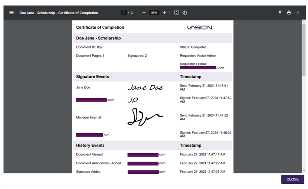Click the Requestor: Vasion Admin text

tap(198, 56)
